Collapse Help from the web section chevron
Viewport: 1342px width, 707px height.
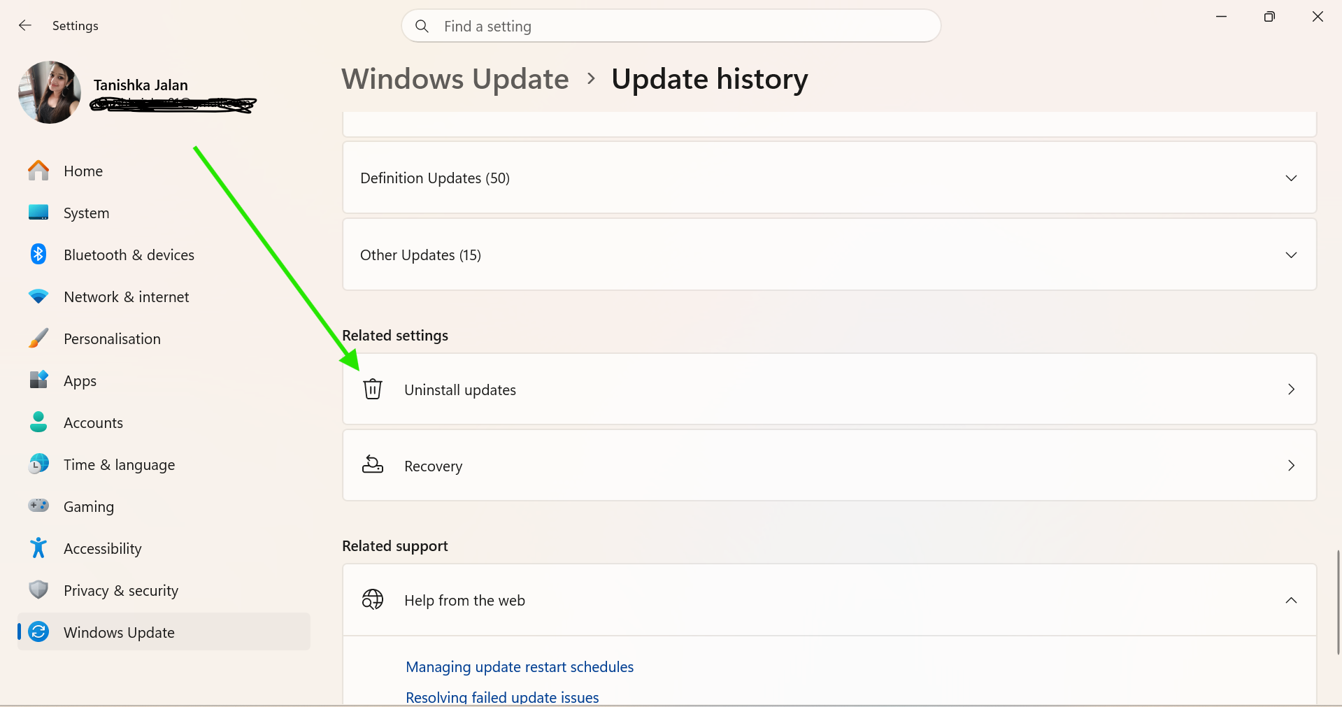[1291, 600]
